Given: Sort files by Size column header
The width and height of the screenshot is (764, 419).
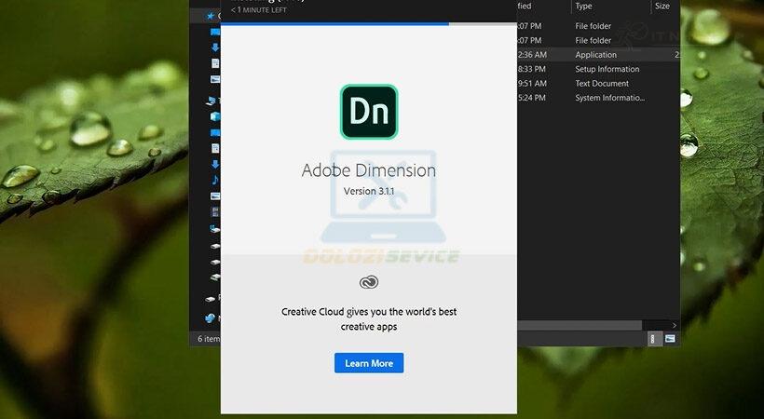Looking at the screenshot, I should click(x=662, y=7).
